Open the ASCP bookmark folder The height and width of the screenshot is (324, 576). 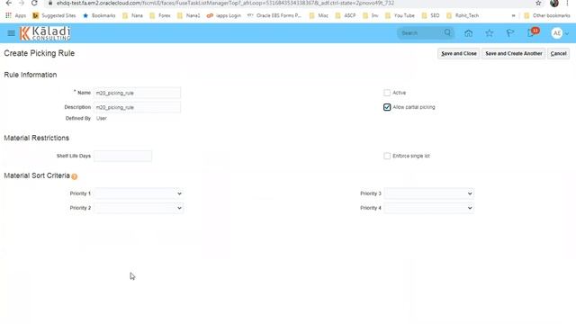pyautogui.click(x=346, y=16)
